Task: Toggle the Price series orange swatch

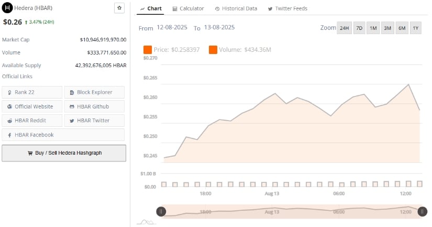Action: tap(148, 50)
